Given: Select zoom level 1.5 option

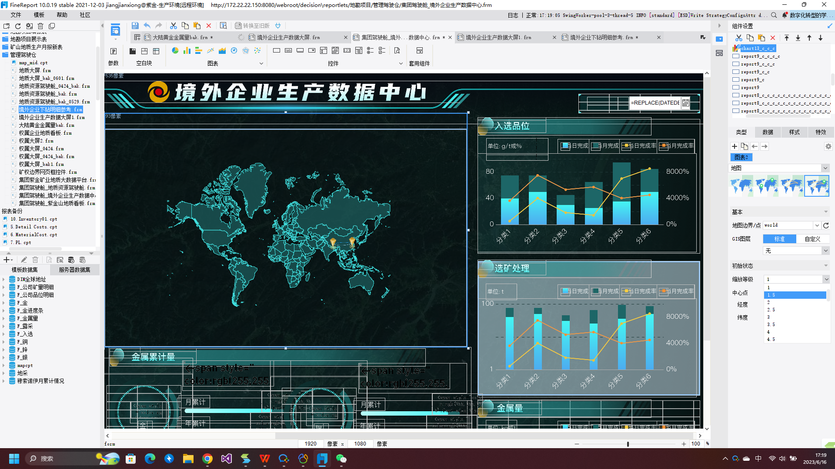Looking at the screenshot, I should 795,295.
